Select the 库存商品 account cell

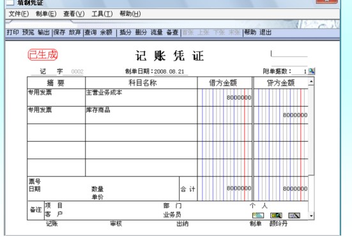tap(141, 115)
